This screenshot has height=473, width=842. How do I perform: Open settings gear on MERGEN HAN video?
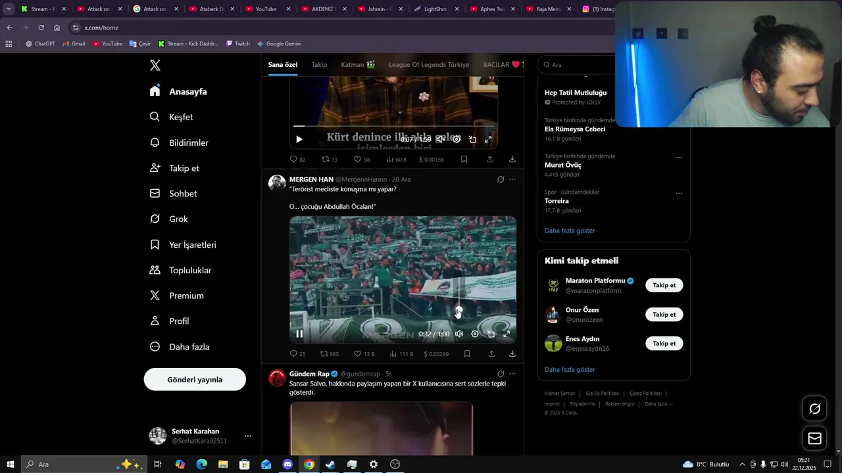tap(475, 334)
